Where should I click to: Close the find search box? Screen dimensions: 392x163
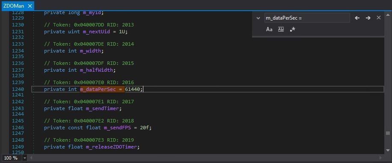point(379,17)
